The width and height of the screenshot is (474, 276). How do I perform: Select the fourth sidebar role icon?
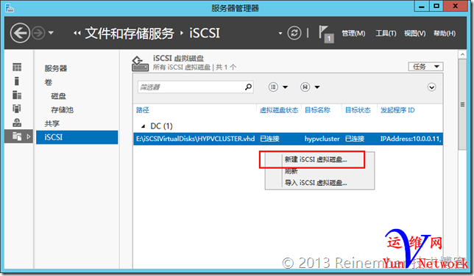tap(17, 109)
